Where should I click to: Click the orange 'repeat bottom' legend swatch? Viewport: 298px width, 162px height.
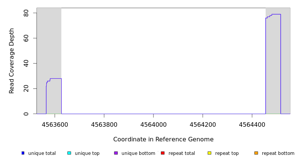point(256,153)
